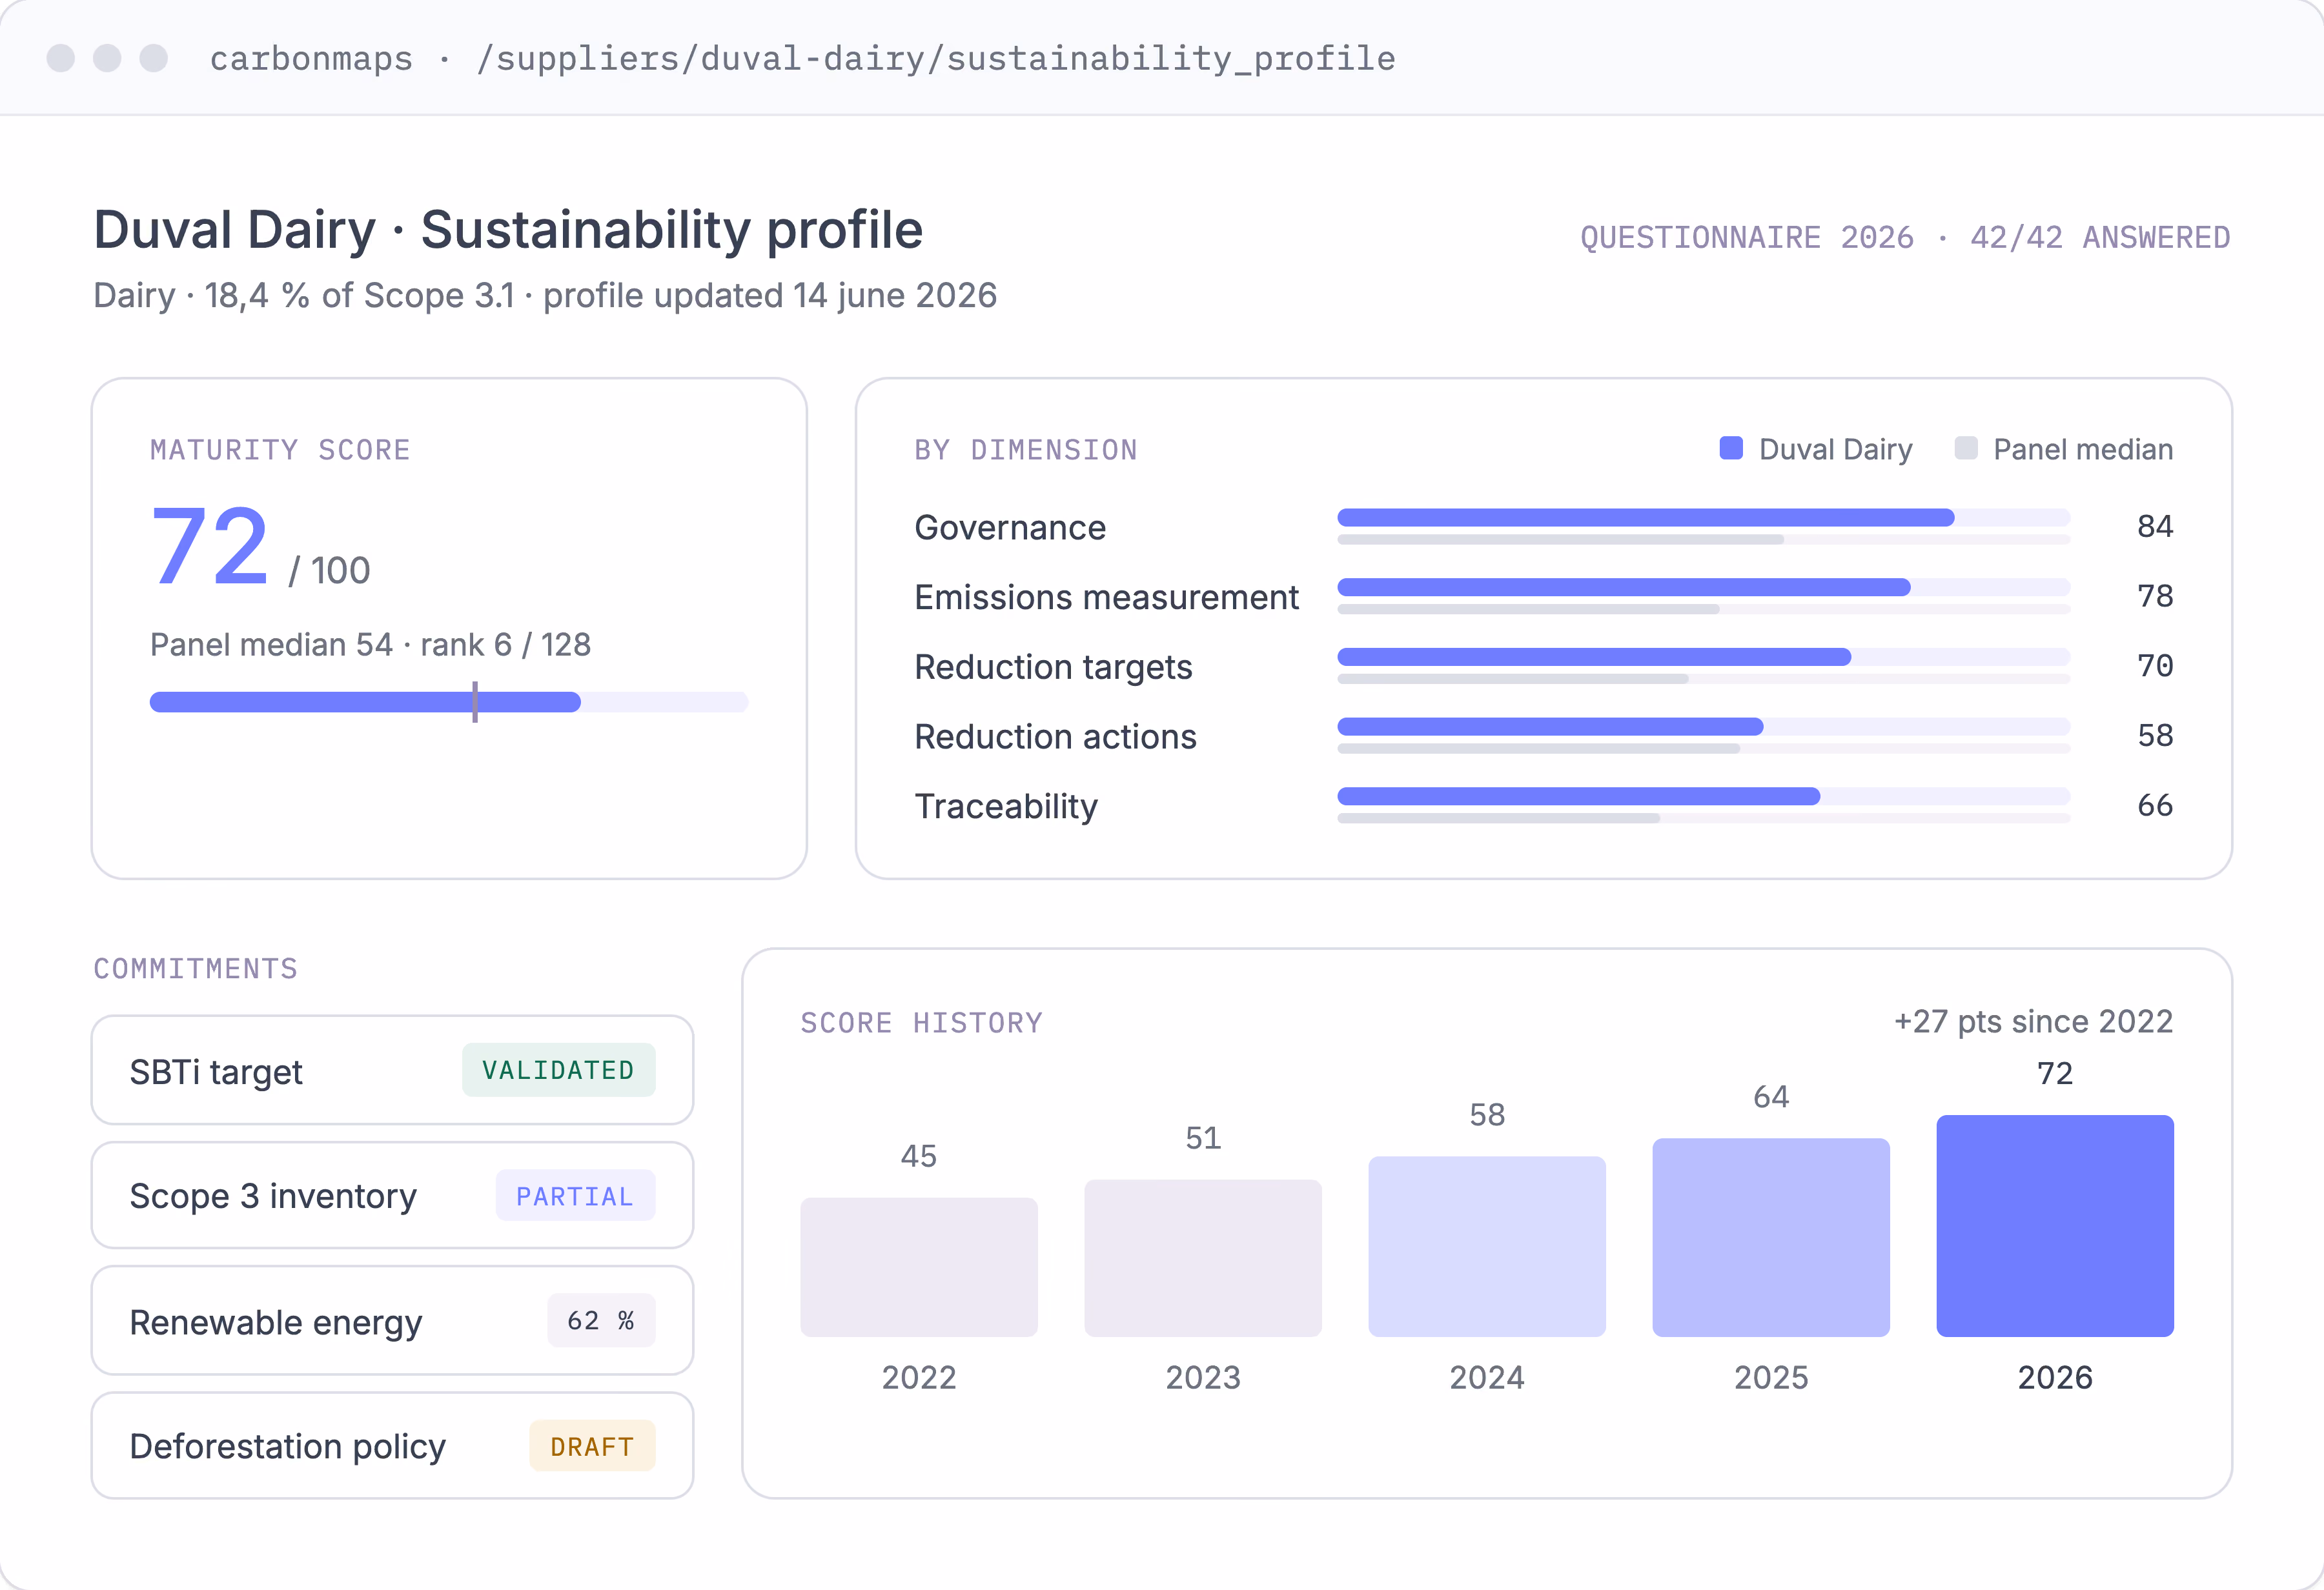Open the SBTi target commitment card
Image resolution: width=2324 pixels, height=1590 pixels.
click(392, 1071)
